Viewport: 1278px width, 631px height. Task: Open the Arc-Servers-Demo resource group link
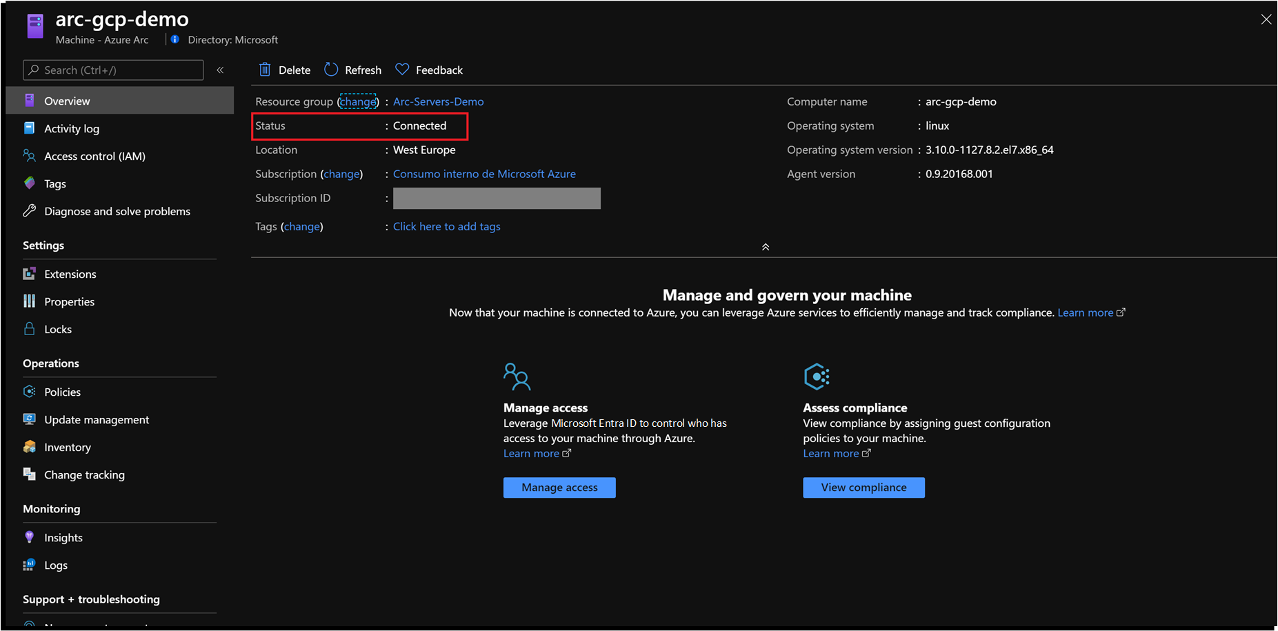click(438, 101)
